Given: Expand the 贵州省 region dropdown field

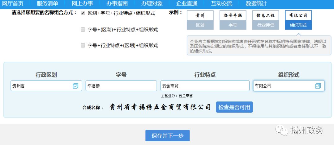Looking at the screenshot, I should 42,86.
